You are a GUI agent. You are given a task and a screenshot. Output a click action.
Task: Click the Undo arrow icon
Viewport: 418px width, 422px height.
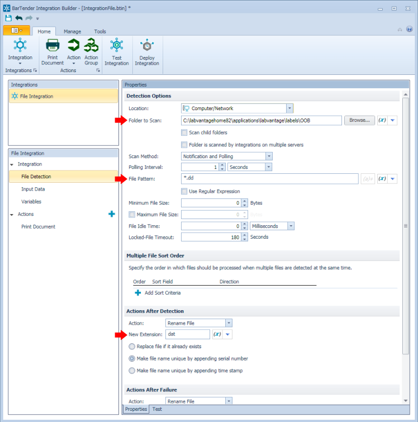[x=19, y=18]
